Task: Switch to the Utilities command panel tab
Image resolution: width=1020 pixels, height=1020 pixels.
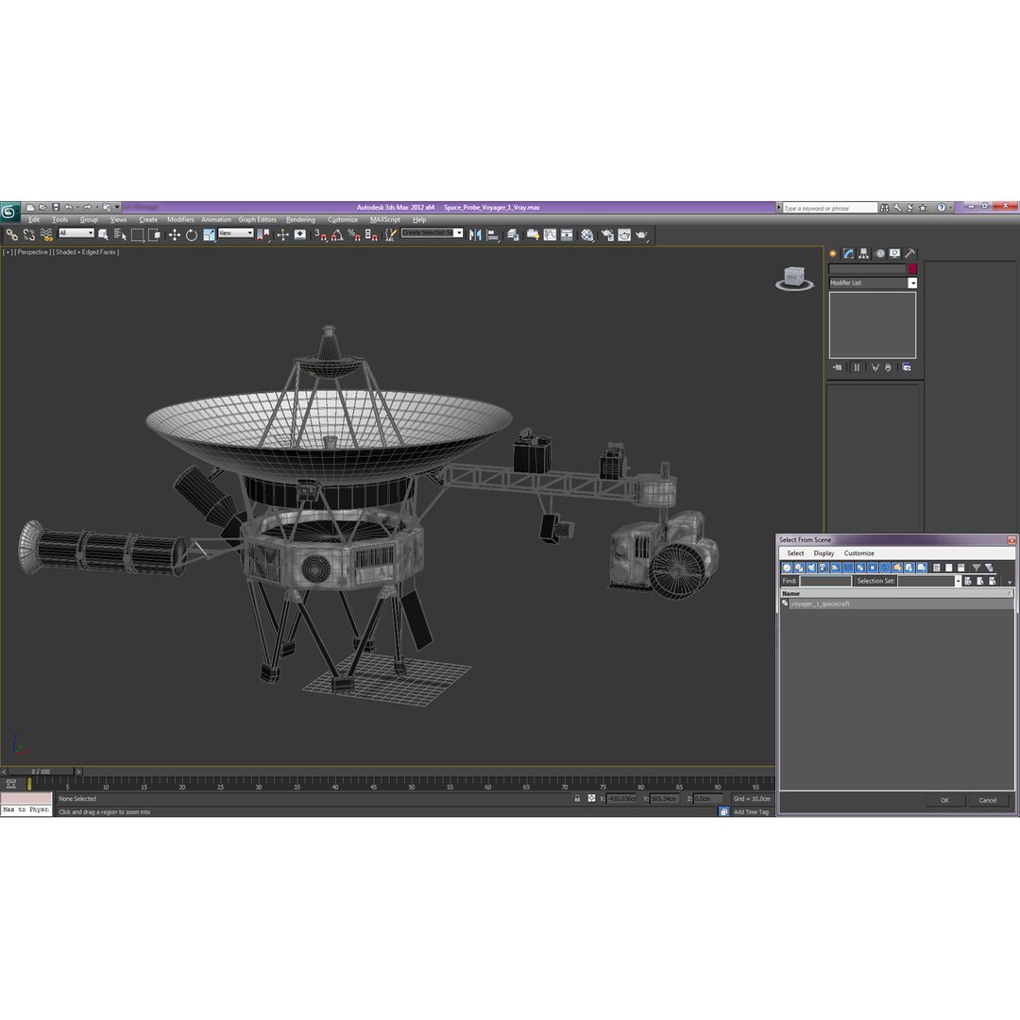Action: (910, 254)
